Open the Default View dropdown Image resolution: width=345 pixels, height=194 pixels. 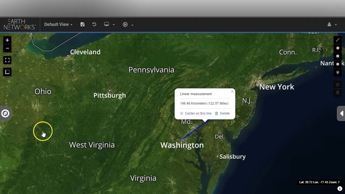pos(58,25)
